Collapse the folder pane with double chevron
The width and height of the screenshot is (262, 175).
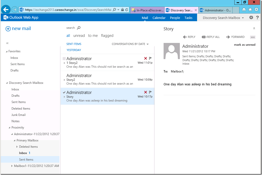tap(7, 43)
